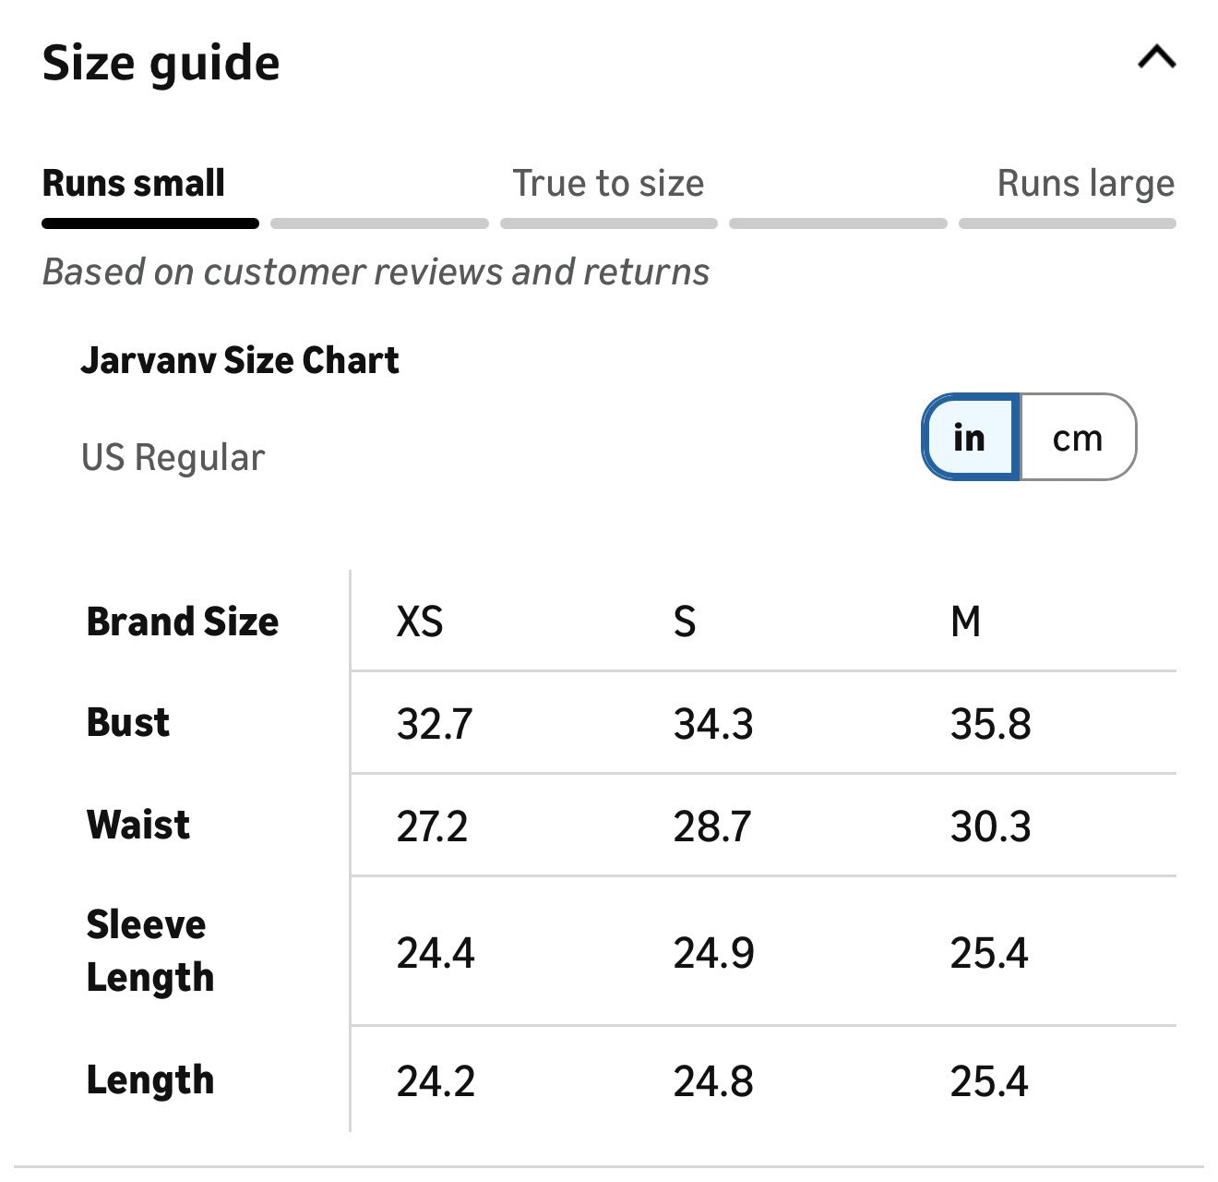This screenshot has width=1218, height=1182.
Task: Click the middle fit-scale bar segment
Action: coord(608,223)
